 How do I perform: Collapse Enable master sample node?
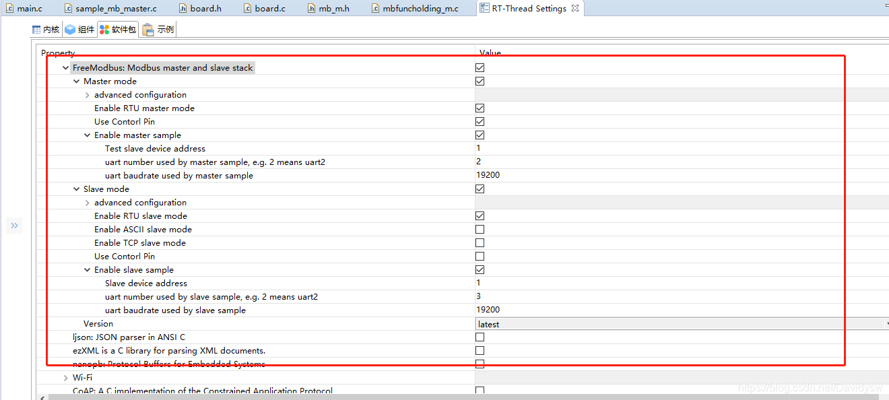pos(88,135)
